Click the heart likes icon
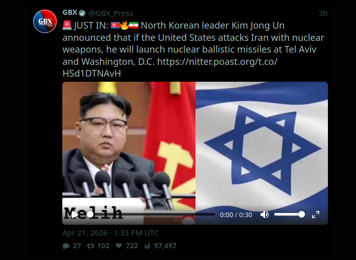Screen dimensions: 356x260 pyautogui.click(x=118, y=246)
